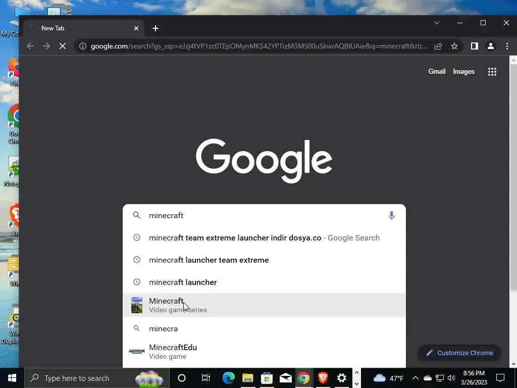
Task: Bookmark this tab with the star icon
Action: click(x=454, y=46)
